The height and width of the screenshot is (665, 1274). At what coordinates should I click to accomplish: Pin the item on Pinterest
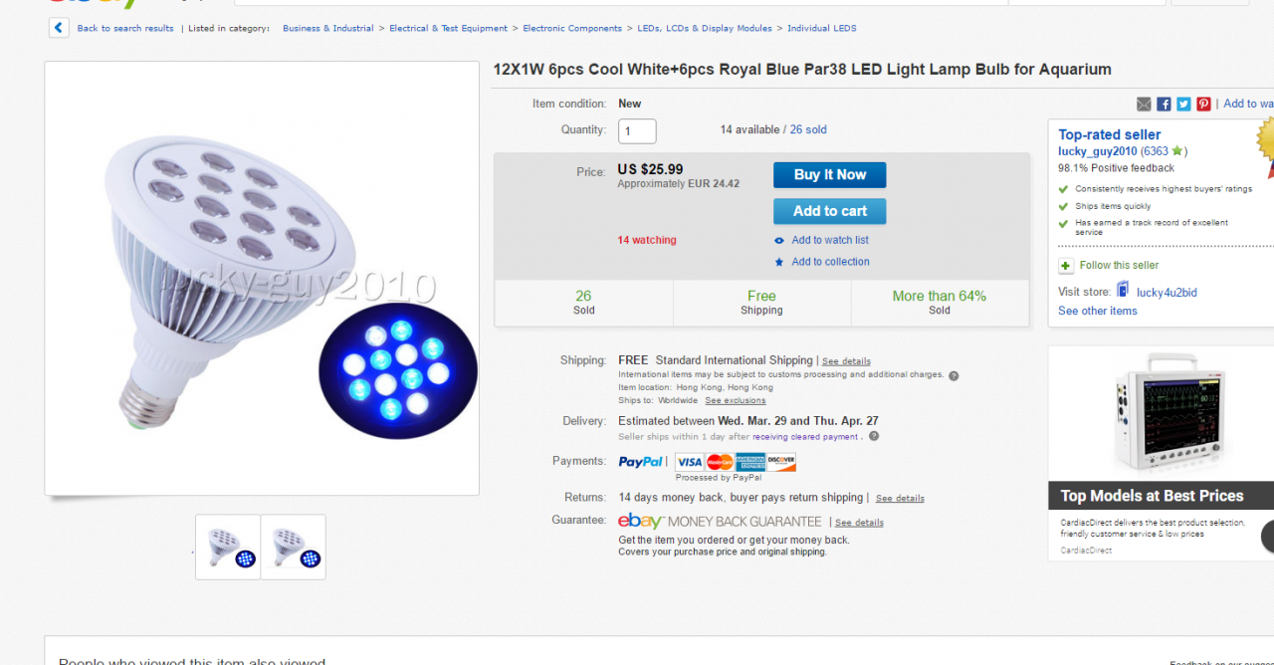pos(1203,104)
